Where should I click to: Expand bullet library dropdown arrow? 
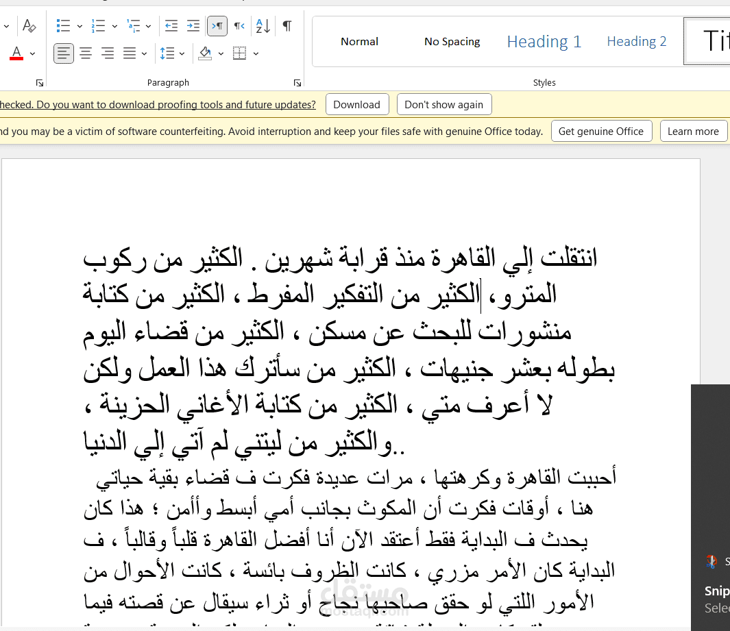point(80,26)
